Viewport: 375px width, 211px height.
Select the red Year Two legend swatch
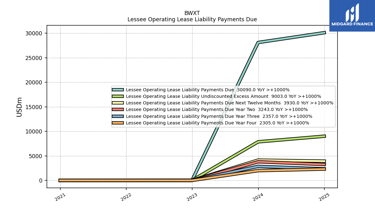click(x=118, y=109)
